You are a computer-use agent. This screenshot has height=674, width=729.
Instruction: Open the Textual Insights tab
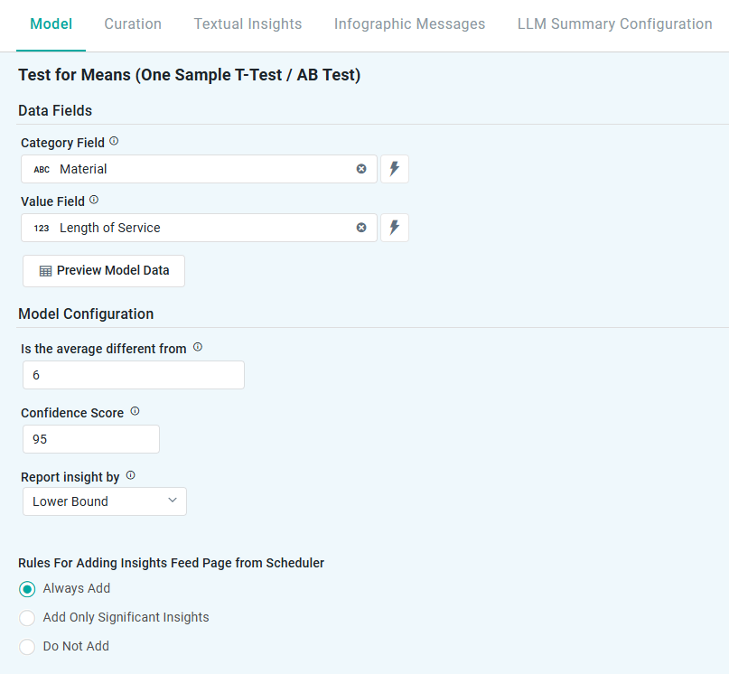coord(248,24)
